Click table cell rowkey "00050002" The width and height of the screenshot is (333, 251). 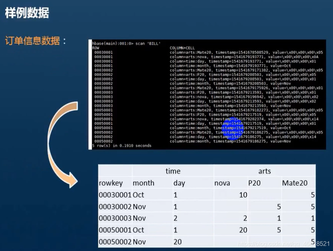coord(115,242)
